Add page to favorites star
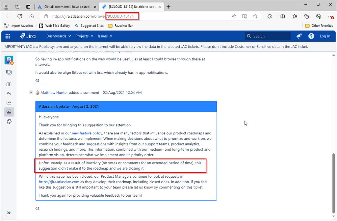 [x=255, y=16]
